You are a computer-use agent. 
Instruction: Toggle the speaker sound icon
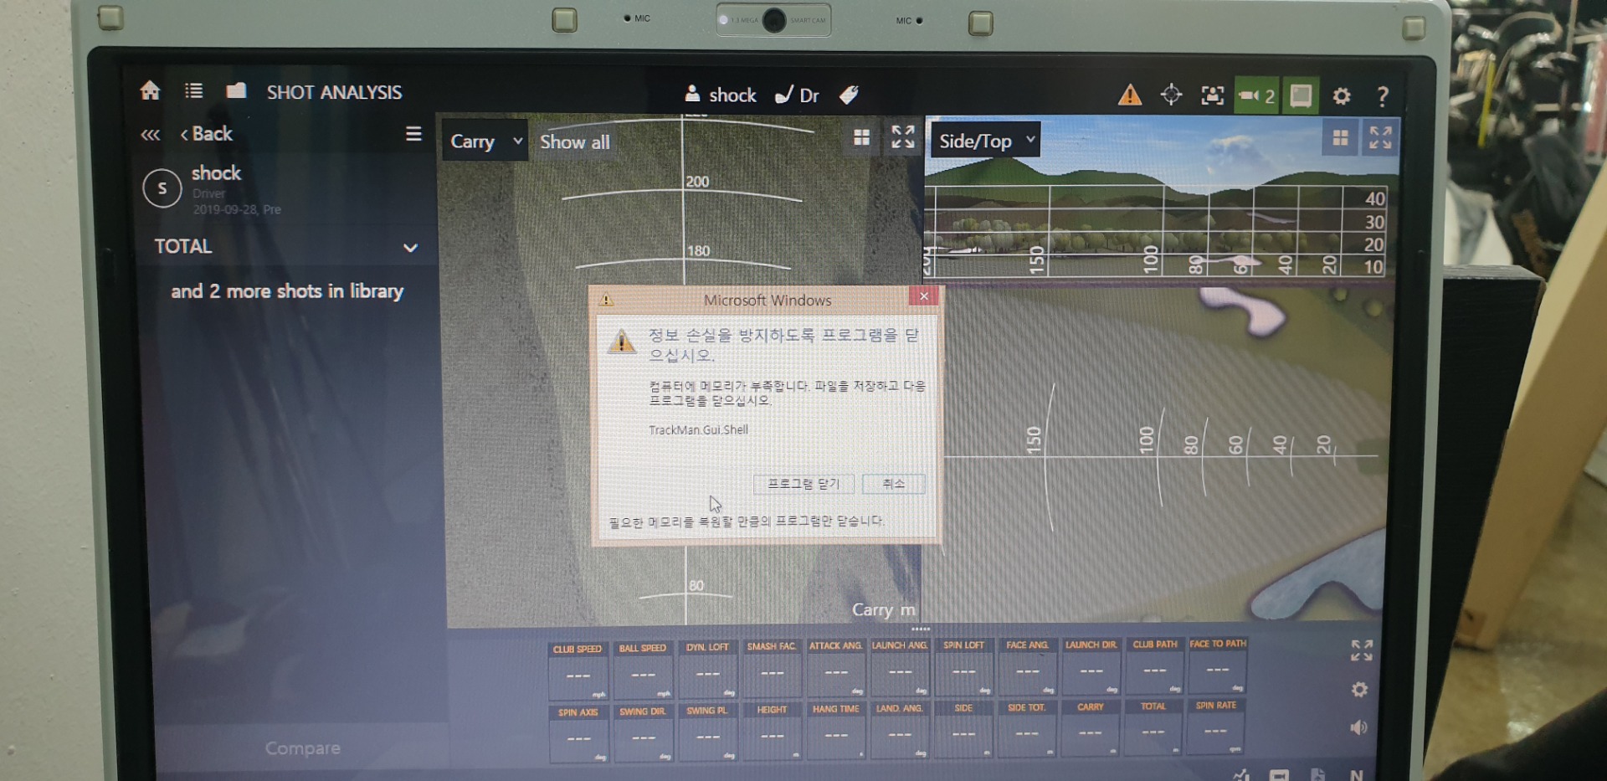click(x=1359, y=727)
